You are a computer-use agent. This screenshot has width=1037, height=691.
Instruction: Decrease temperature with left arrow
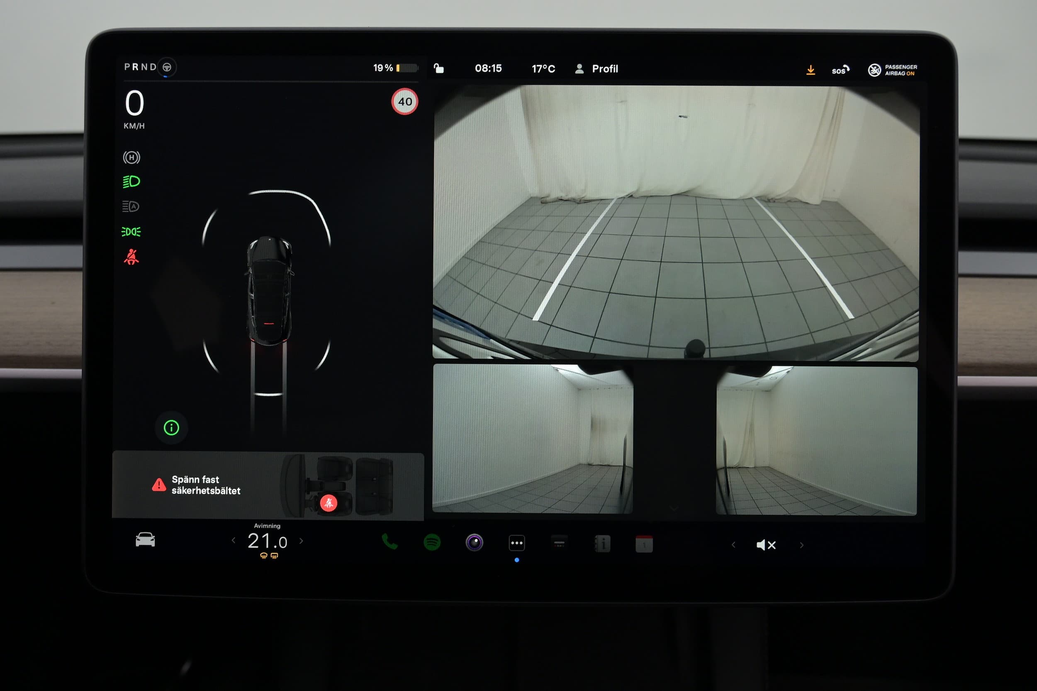click(x=233, y=540)
